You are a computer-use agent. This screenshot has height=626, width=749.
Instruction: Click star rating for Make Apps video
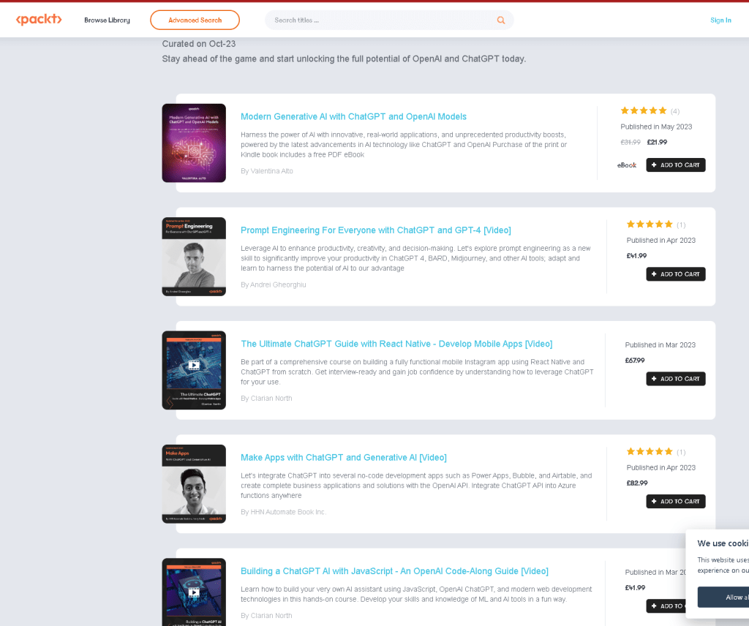point(650,452)
